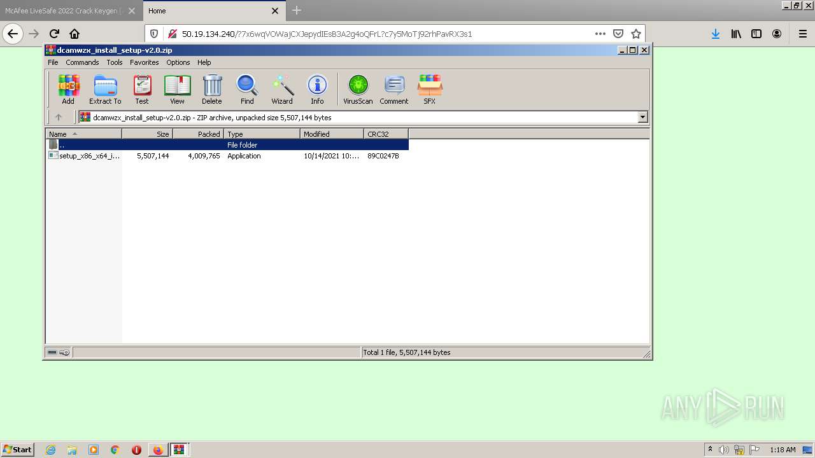Image resolution: width=815 pixels, height=458 pixels.
Task: Click the insecure connection lock icon
Action: point(172,34)
